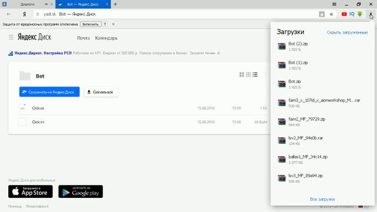This screenshot has width=377, height=212.
Task: Switch to small tiles view
Action: pyautogui.click(x=249, y=75)
